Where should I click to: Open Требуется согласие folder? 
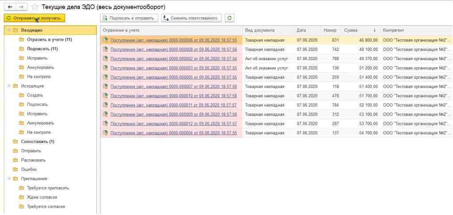(x=46, y=207)
